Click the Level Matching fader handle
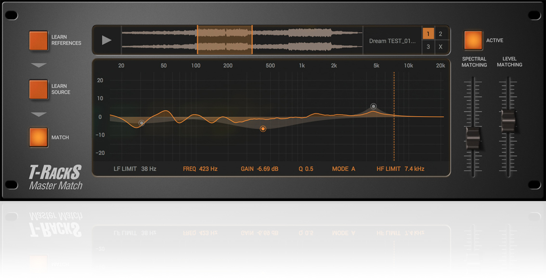 click(508, 121)
